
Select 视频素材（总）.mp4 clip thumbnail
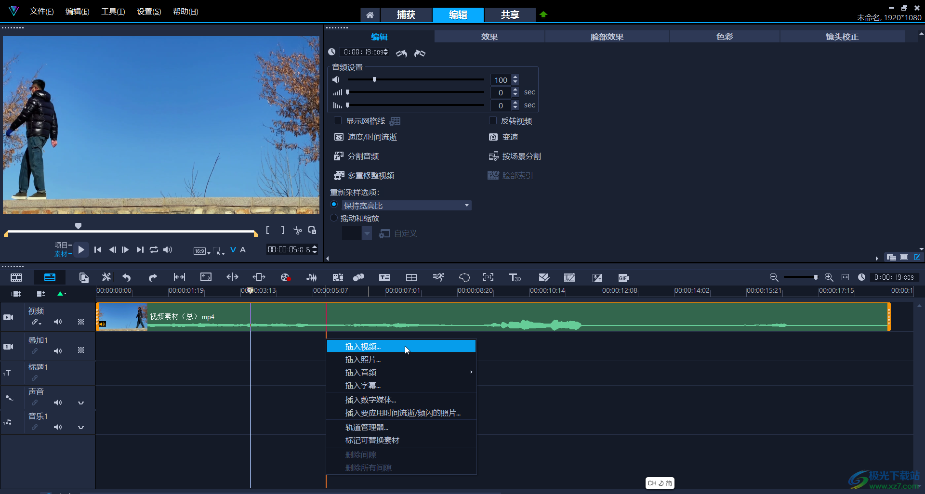click(123, 317)
